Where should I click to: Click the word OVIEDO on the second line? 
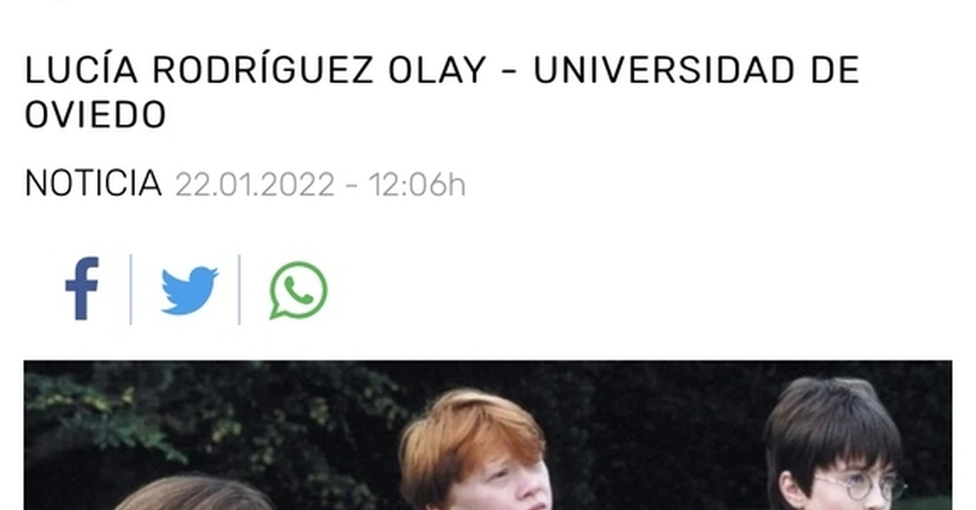click(x=96, y=114)
